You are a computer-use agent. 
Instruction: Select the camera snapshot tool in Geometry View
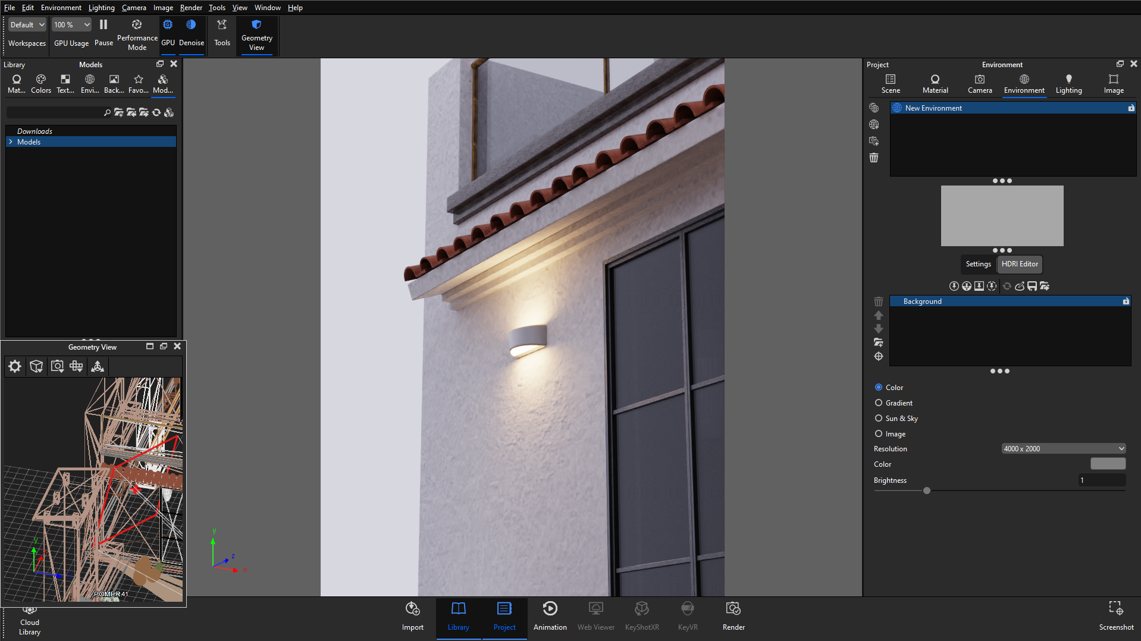[x=57, y=366]
